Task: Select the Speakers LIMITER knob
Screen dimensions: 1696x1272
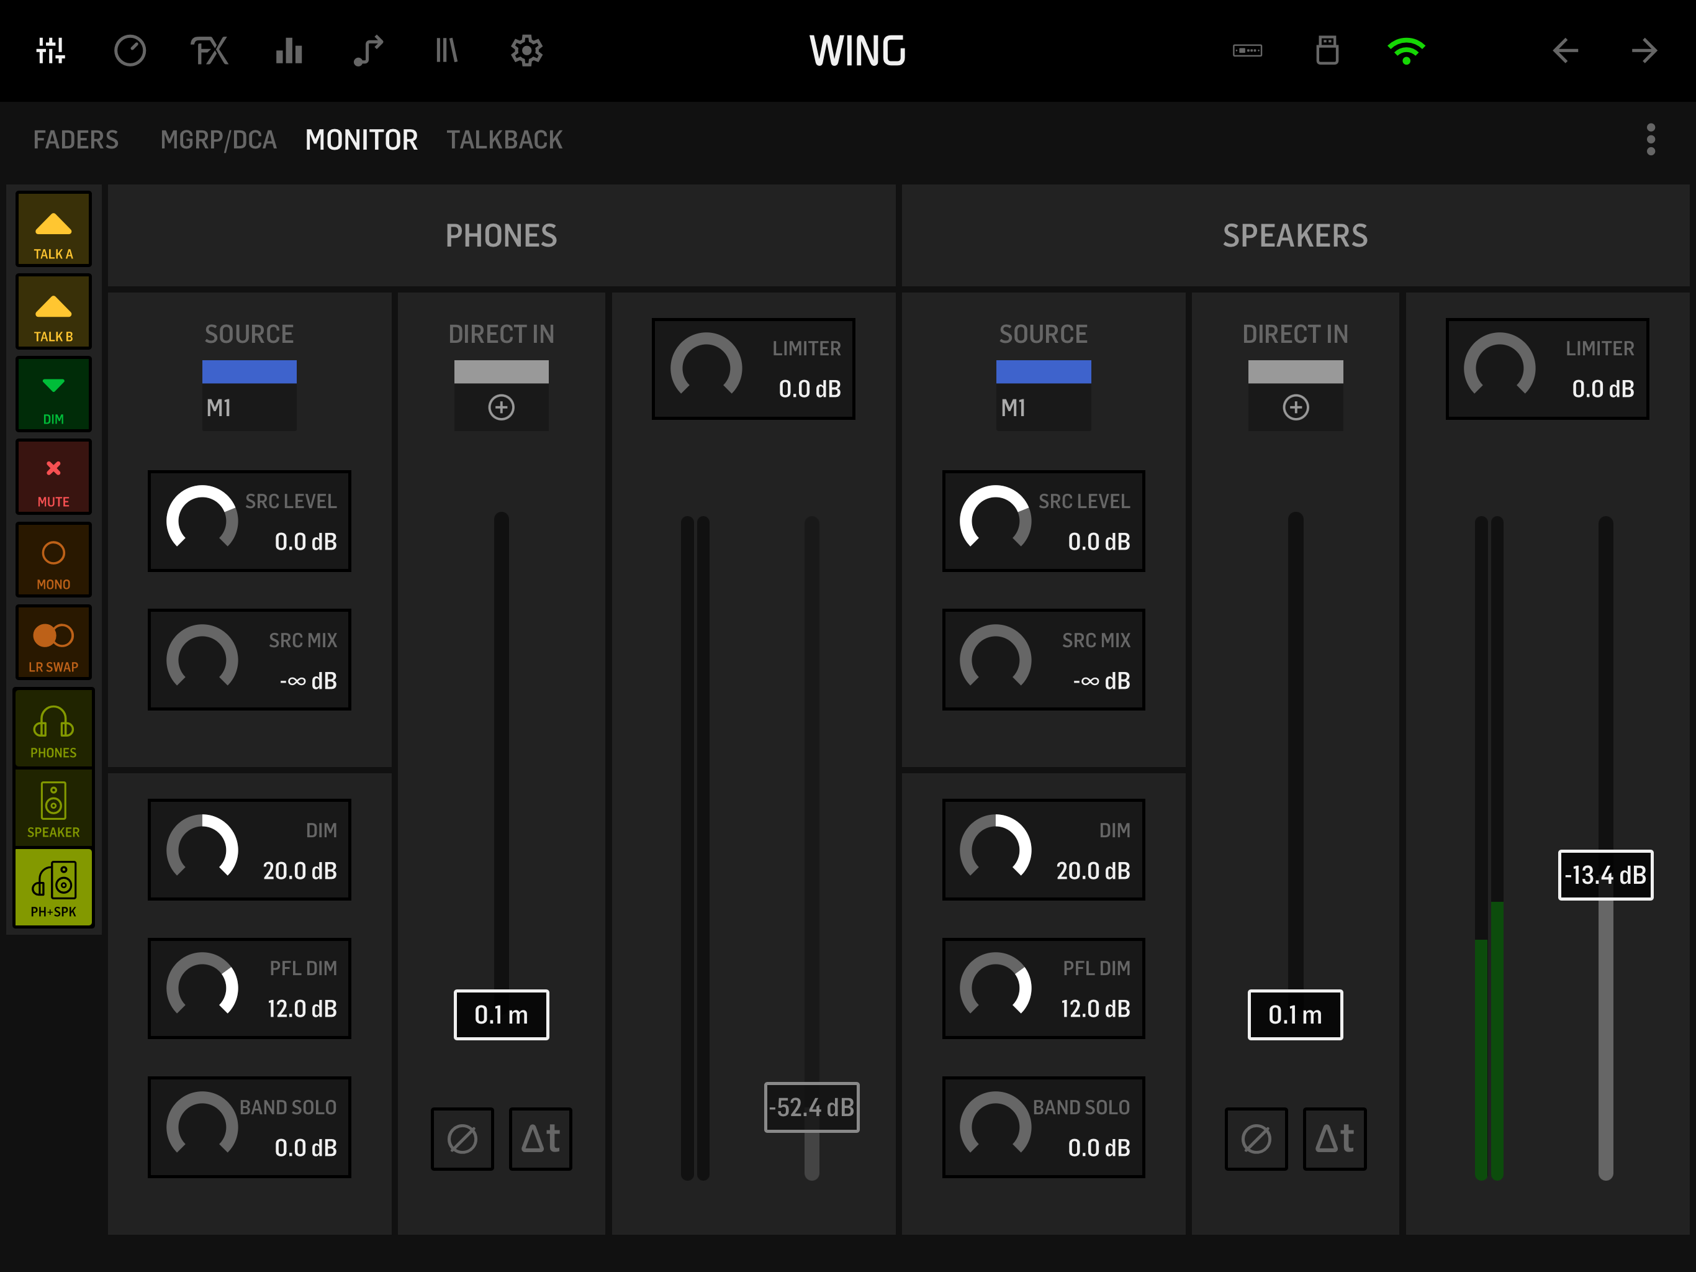Action: pyautogui.click(x=1547, y=369)
